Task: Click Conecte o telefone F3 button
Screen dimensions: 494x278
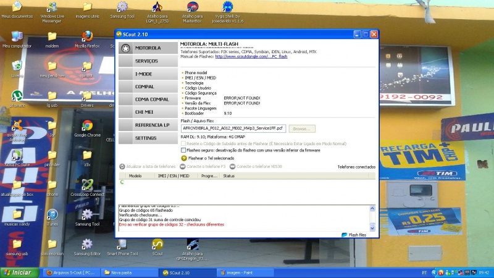Action: tap(203, 166)
